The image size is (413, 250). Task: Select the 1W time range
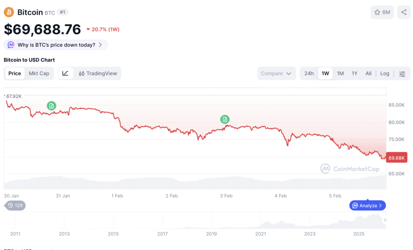coord(325,74)
